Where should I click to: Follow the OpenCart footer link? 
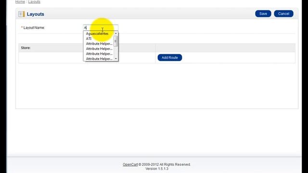130,164
